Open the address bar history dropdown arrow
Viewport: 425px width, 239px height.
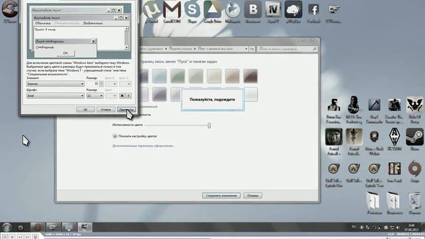pos(246,48)
